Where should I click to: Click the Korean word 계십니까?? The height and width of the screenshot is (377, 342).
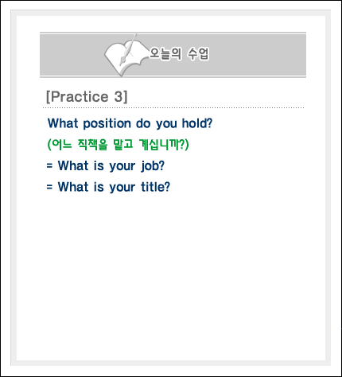[164, 145]
